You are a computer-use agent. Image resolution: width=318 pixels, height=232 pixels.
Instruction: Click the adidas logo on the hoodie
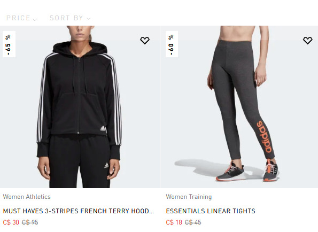[103, 128]
